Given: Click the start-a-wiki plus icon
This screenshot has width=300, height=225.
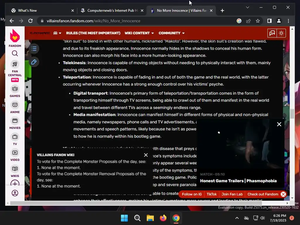Looking at the screenshot, I should coord(15,183).
